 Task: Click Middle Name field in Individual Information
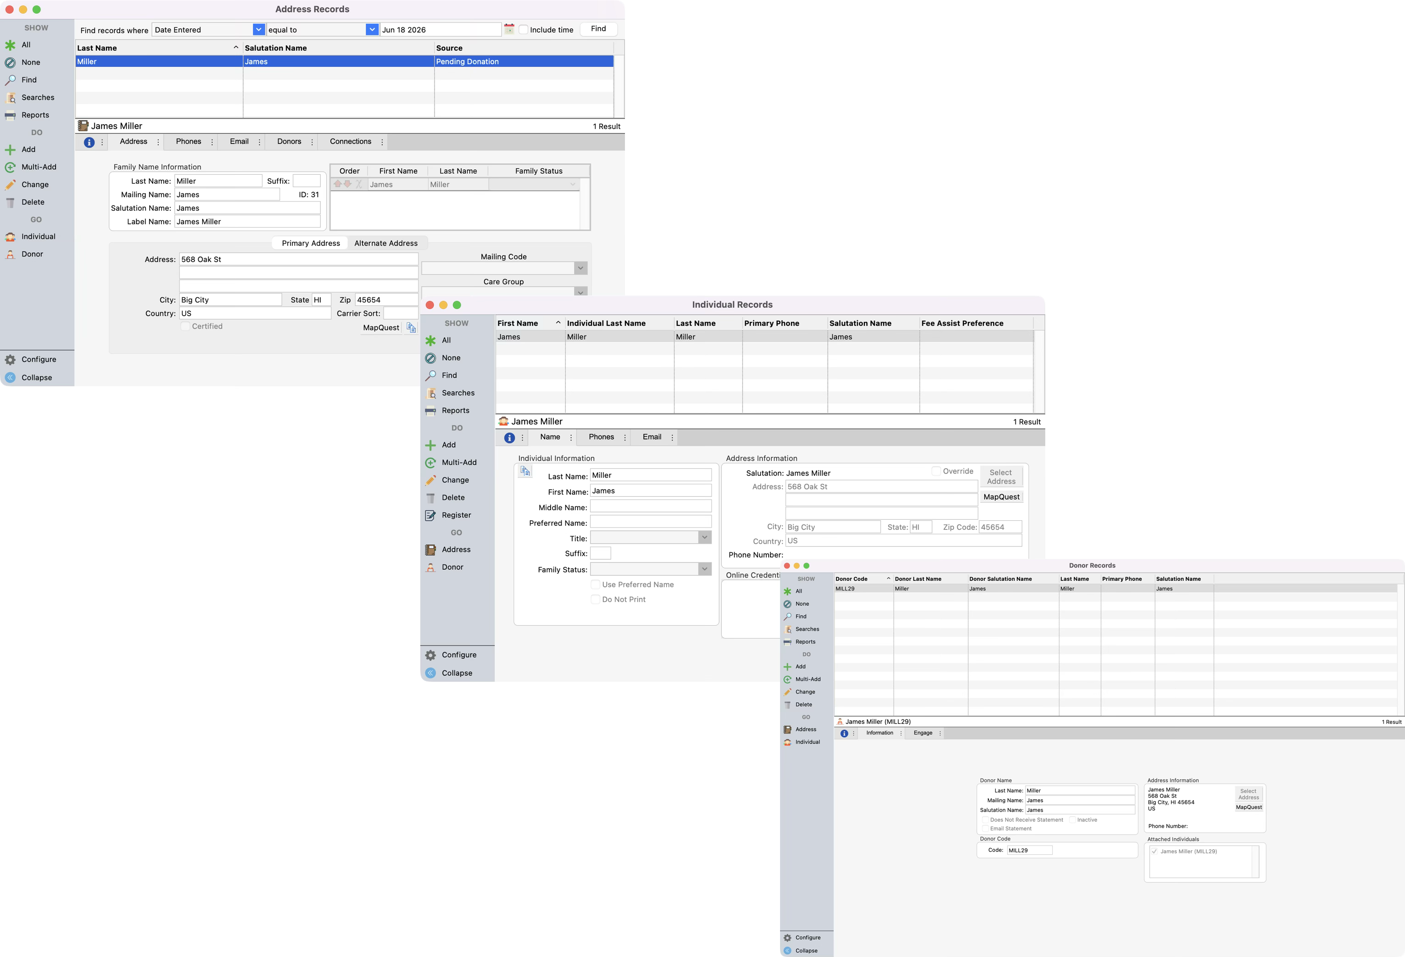pyautogui.click(x=651, y=506)
